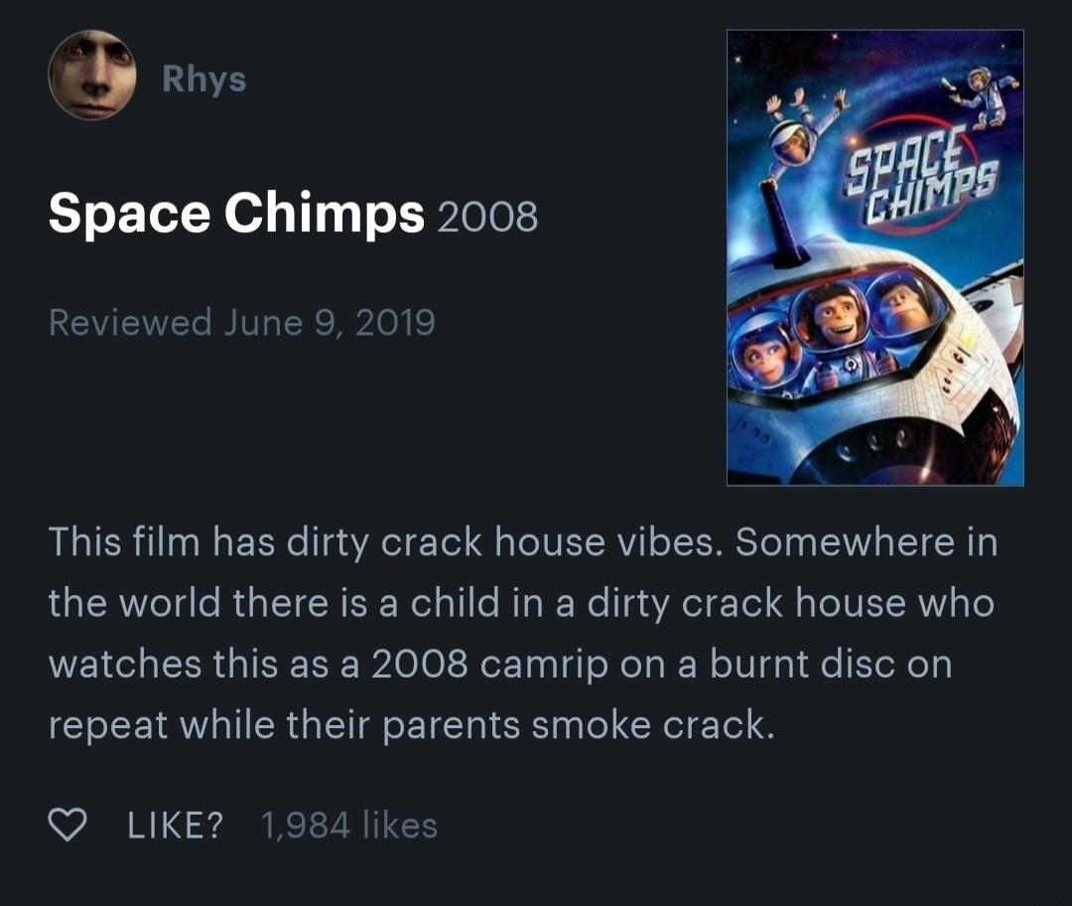This screenshot has width=1072, height=906.
Task: Click the LIKE? button
Action: 174,823
